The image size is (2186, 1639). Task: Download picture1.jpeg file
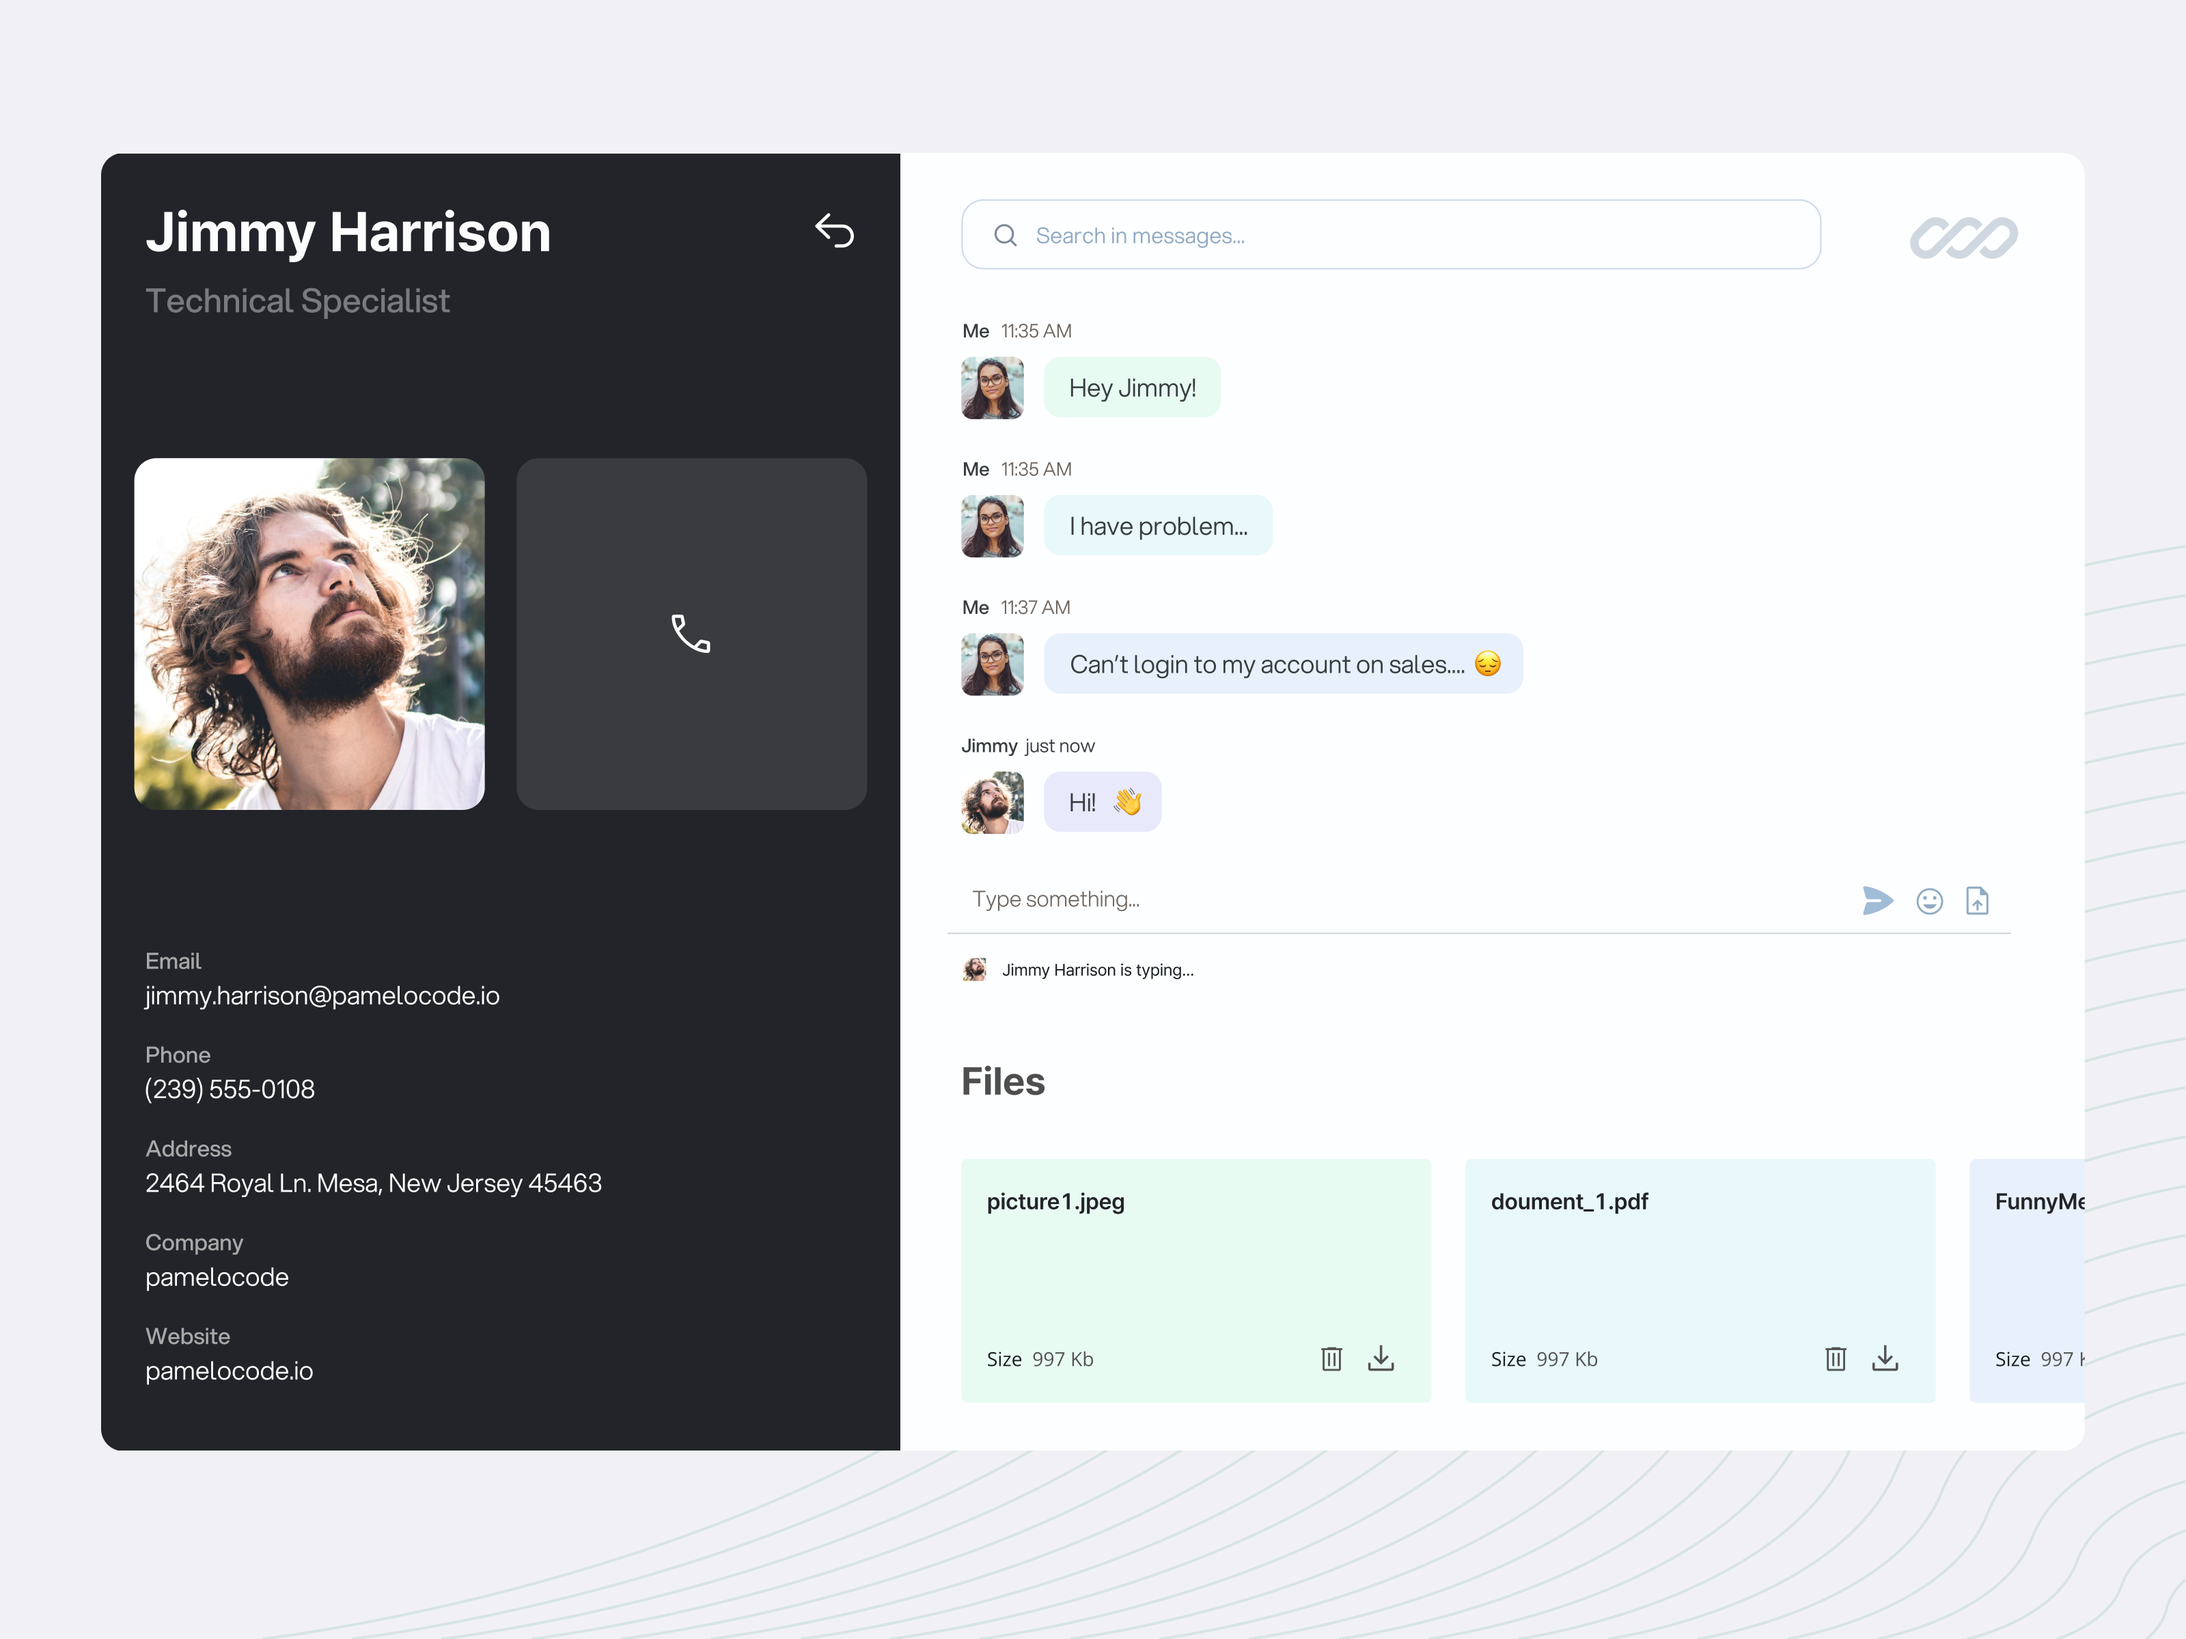pos(1381,1358)
